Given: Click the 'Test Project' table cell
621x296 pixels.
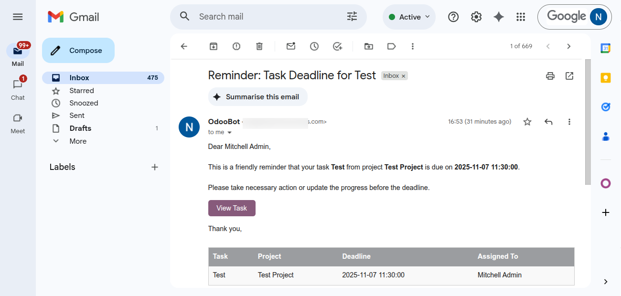Looking at the screenshot, I should coord(276,275).
